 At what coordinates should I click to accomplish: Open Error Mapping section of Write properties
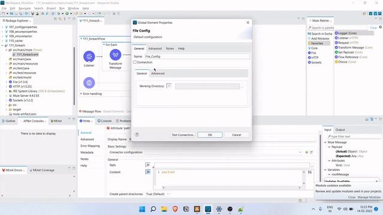coord(90,146)
